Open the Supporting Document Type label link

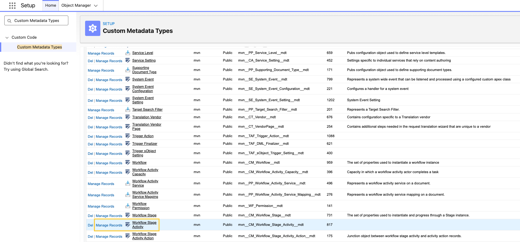(144, 70)
